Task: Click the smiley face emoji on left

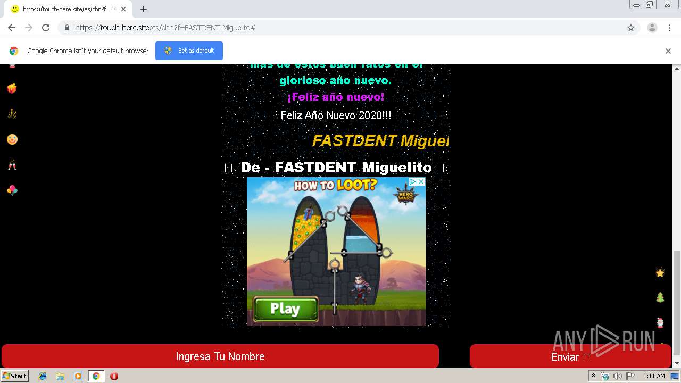Action: pos(12,139)
